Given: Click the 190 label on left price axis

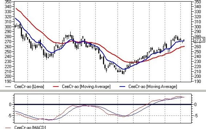Looking at the screenshot, I should (x=8, y=81).
